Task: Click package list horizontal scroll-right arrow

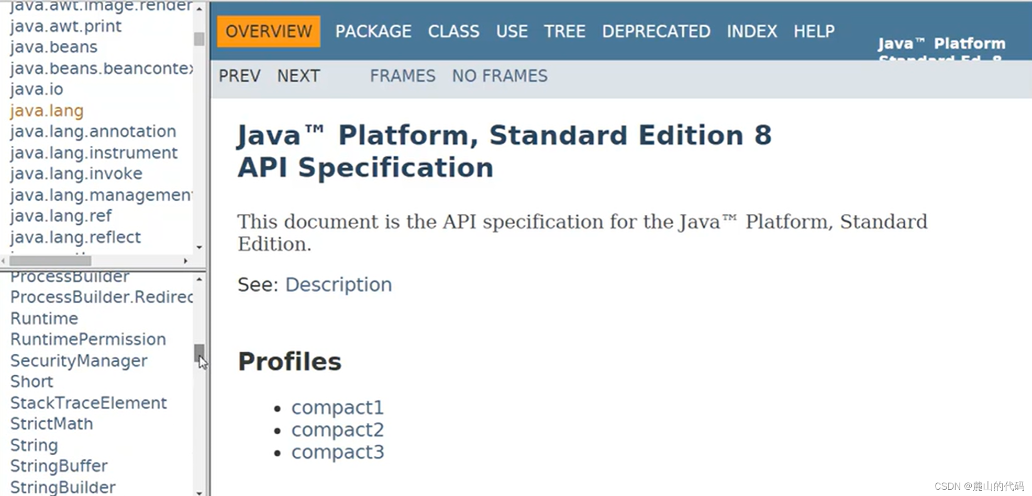Action: (185, 260)
